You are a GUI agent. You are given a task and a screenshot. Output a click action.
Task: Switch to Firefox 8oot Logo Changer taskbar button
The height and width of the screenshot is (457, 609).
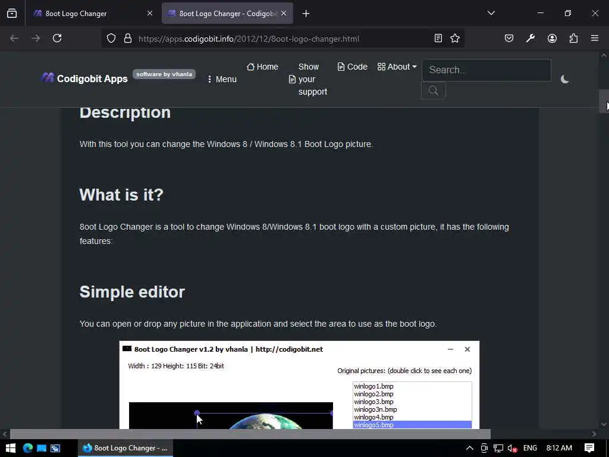tap(125, 448)
